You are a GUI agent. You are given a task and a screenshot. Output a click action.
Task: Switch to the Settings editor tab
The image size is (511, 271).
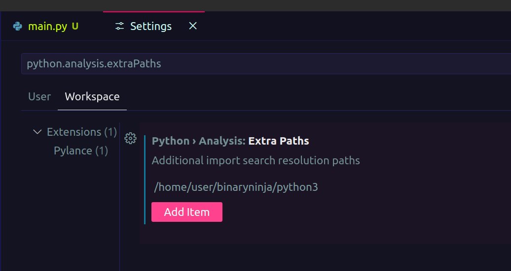153,27
